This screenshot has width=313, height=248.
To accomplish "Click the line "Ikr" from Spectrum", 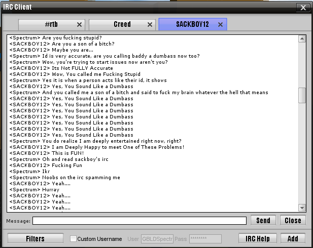I will pos(29,171).
